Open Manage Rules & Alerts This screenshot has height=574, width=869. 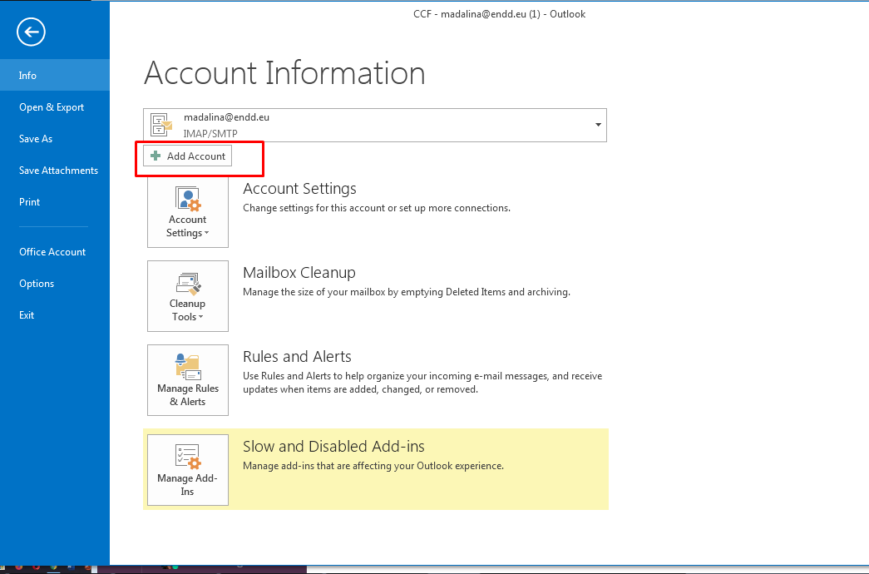pyautogui.click(x=188, y=380)
